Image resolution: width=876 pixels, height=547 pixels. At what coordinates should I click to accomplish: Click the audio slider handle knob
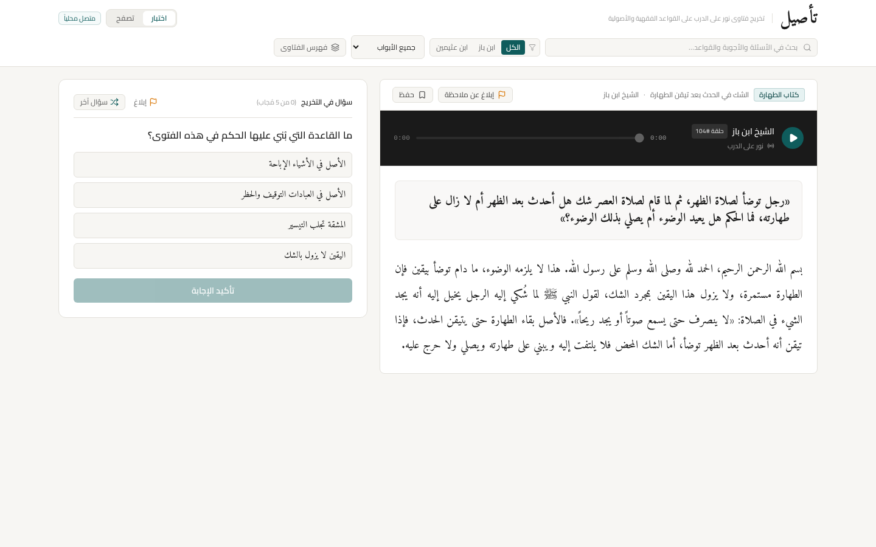coord(639,138)
